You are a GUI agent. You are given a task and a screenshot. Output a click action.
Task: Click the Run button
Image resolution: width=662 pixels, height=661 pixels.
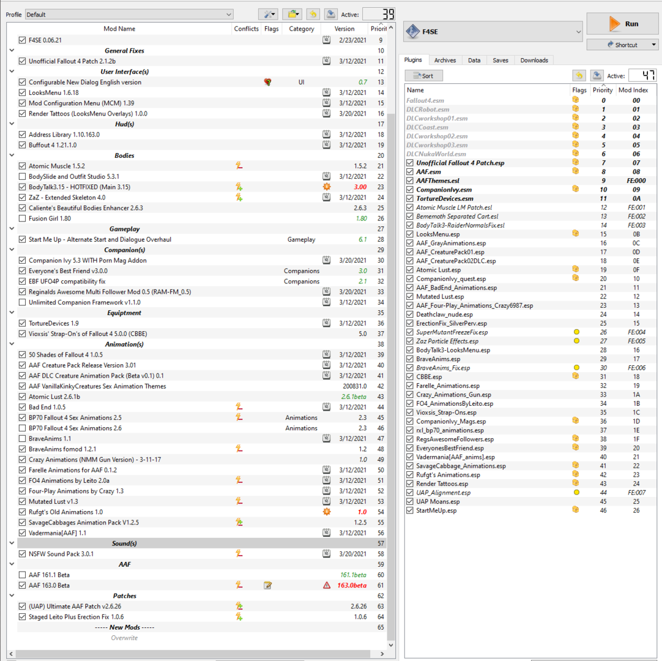click(622, 24)
